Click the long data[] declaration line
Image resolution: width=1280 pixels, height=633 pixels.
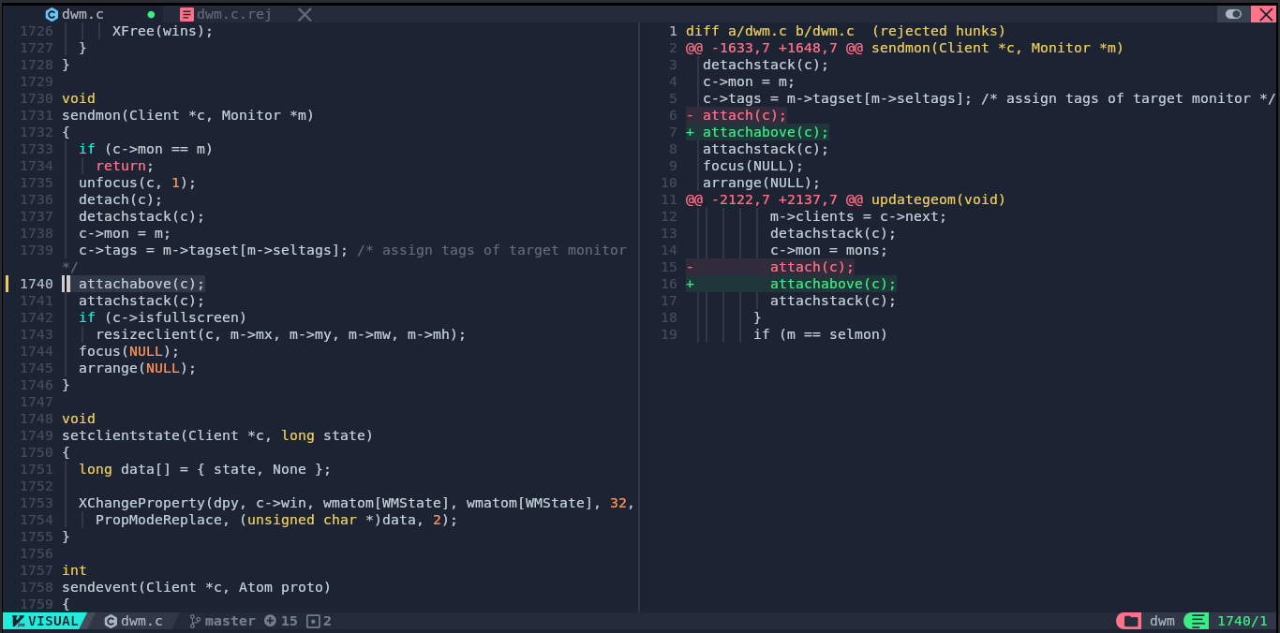click(x=204, y=469)
